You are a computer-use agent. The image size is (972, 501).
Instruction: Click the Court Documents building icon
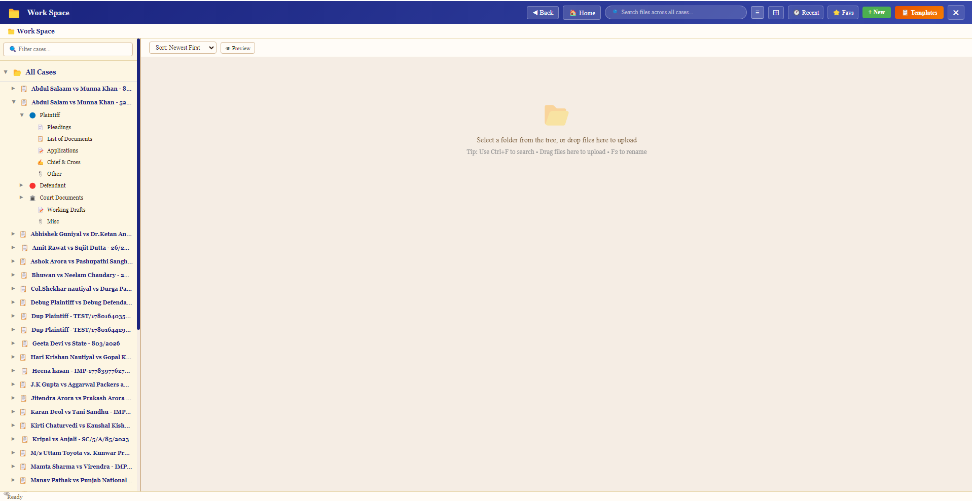pyautogui.click(x=32, y=198)
